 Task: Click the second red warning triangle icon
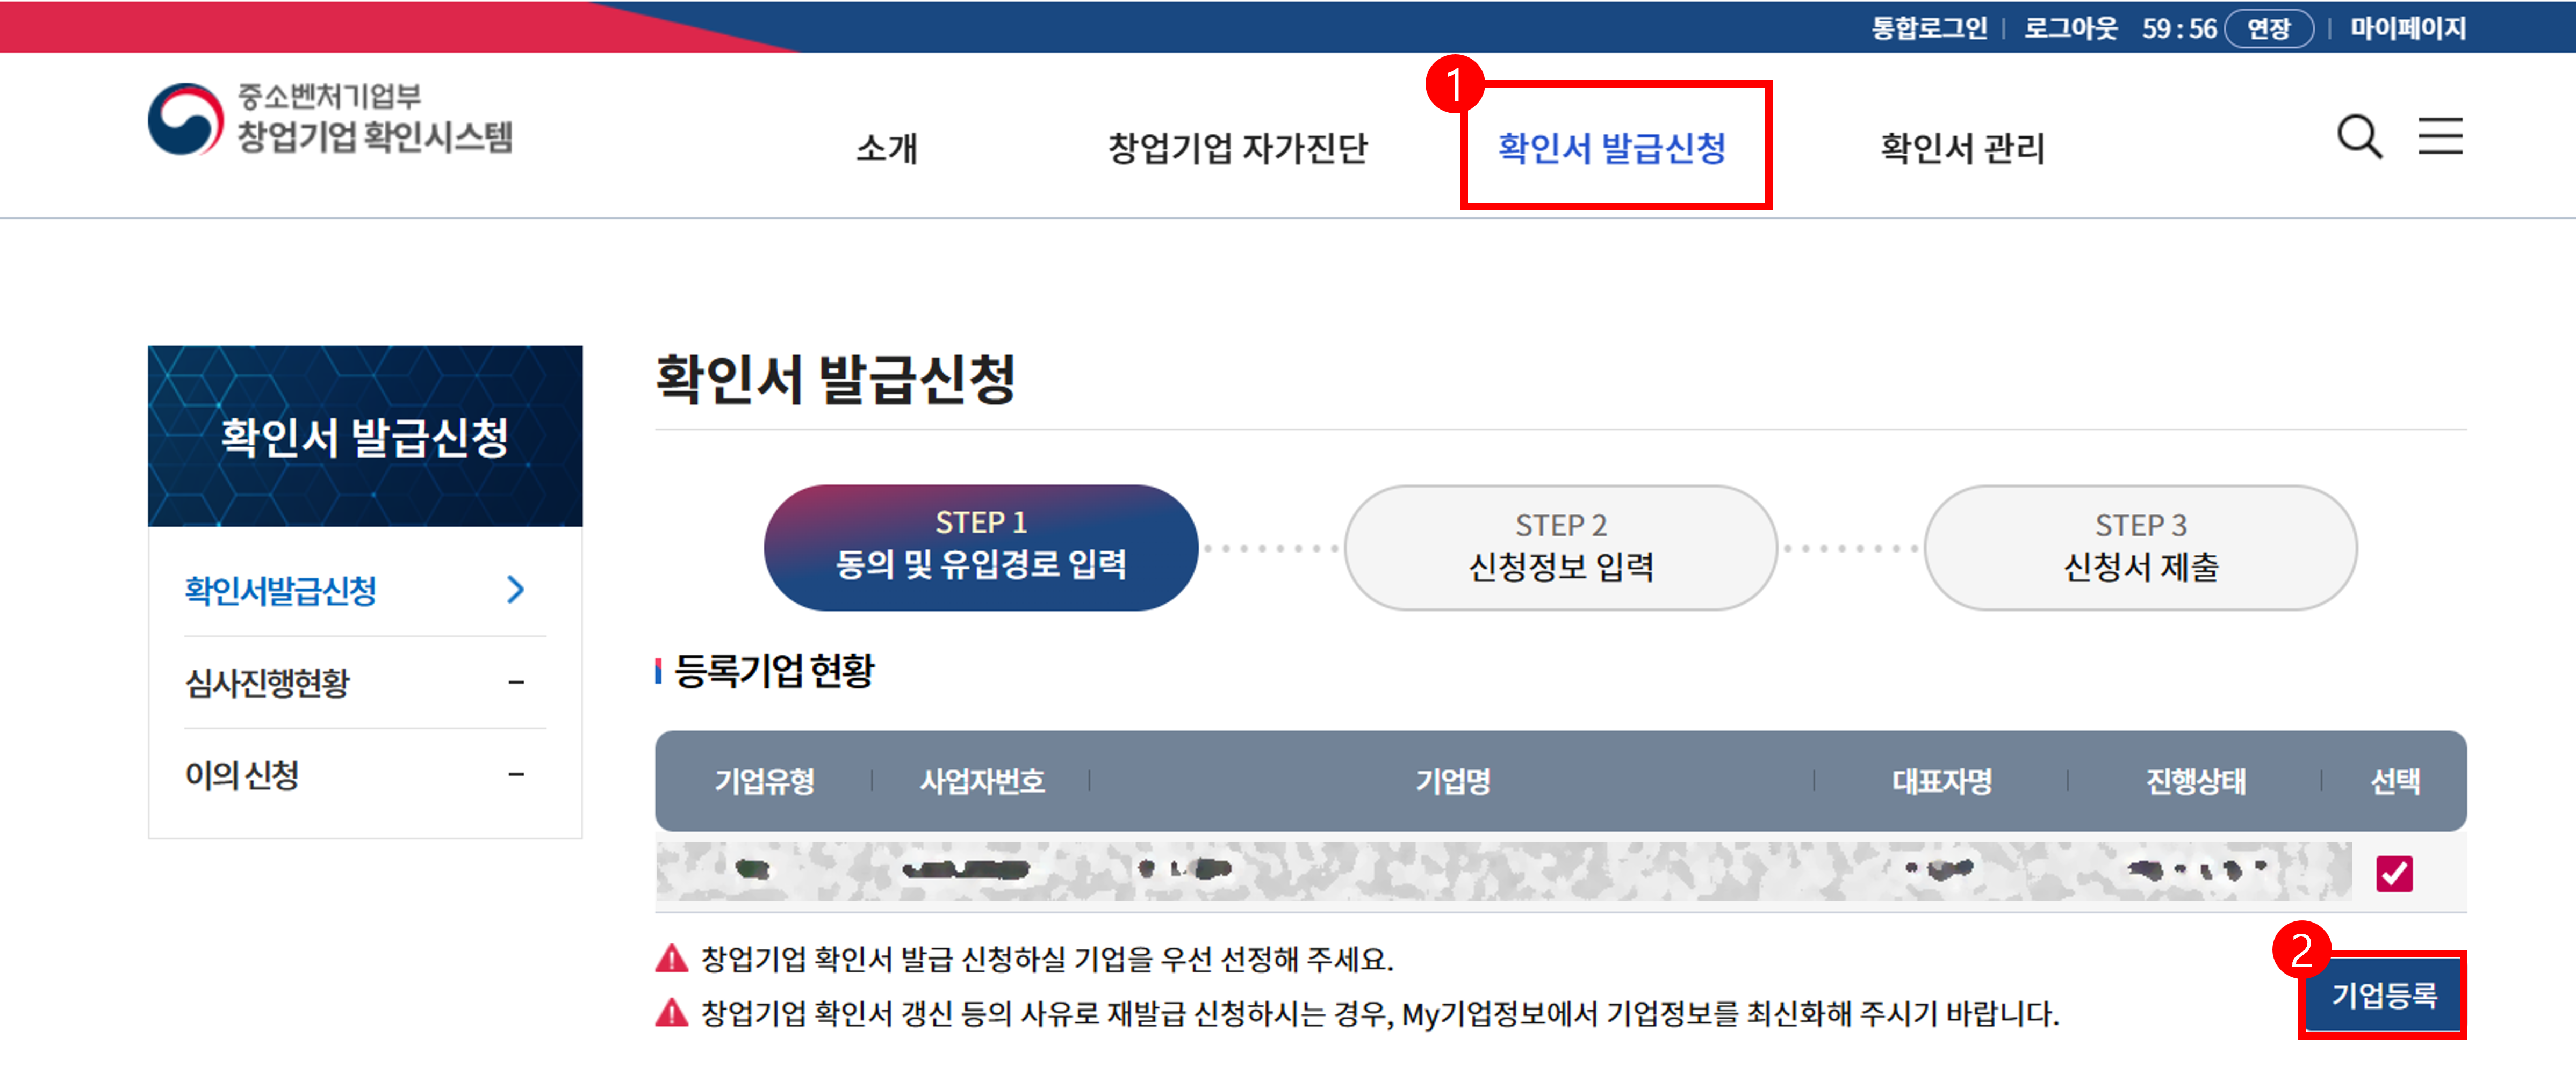[x=672, y=1013]
